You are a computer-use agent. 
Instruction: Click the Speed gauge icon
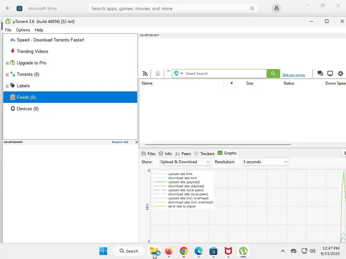13,40
